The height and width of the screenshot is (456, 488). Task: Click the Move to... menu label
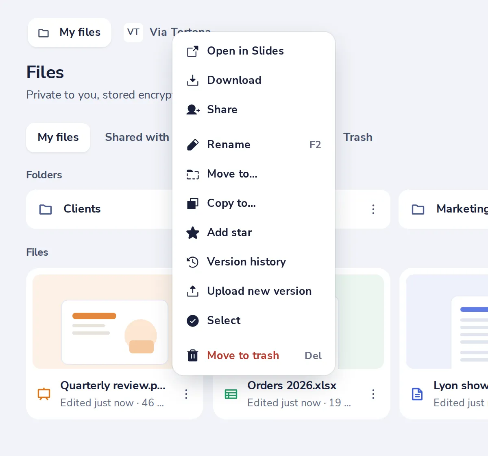tap(232, 174)
